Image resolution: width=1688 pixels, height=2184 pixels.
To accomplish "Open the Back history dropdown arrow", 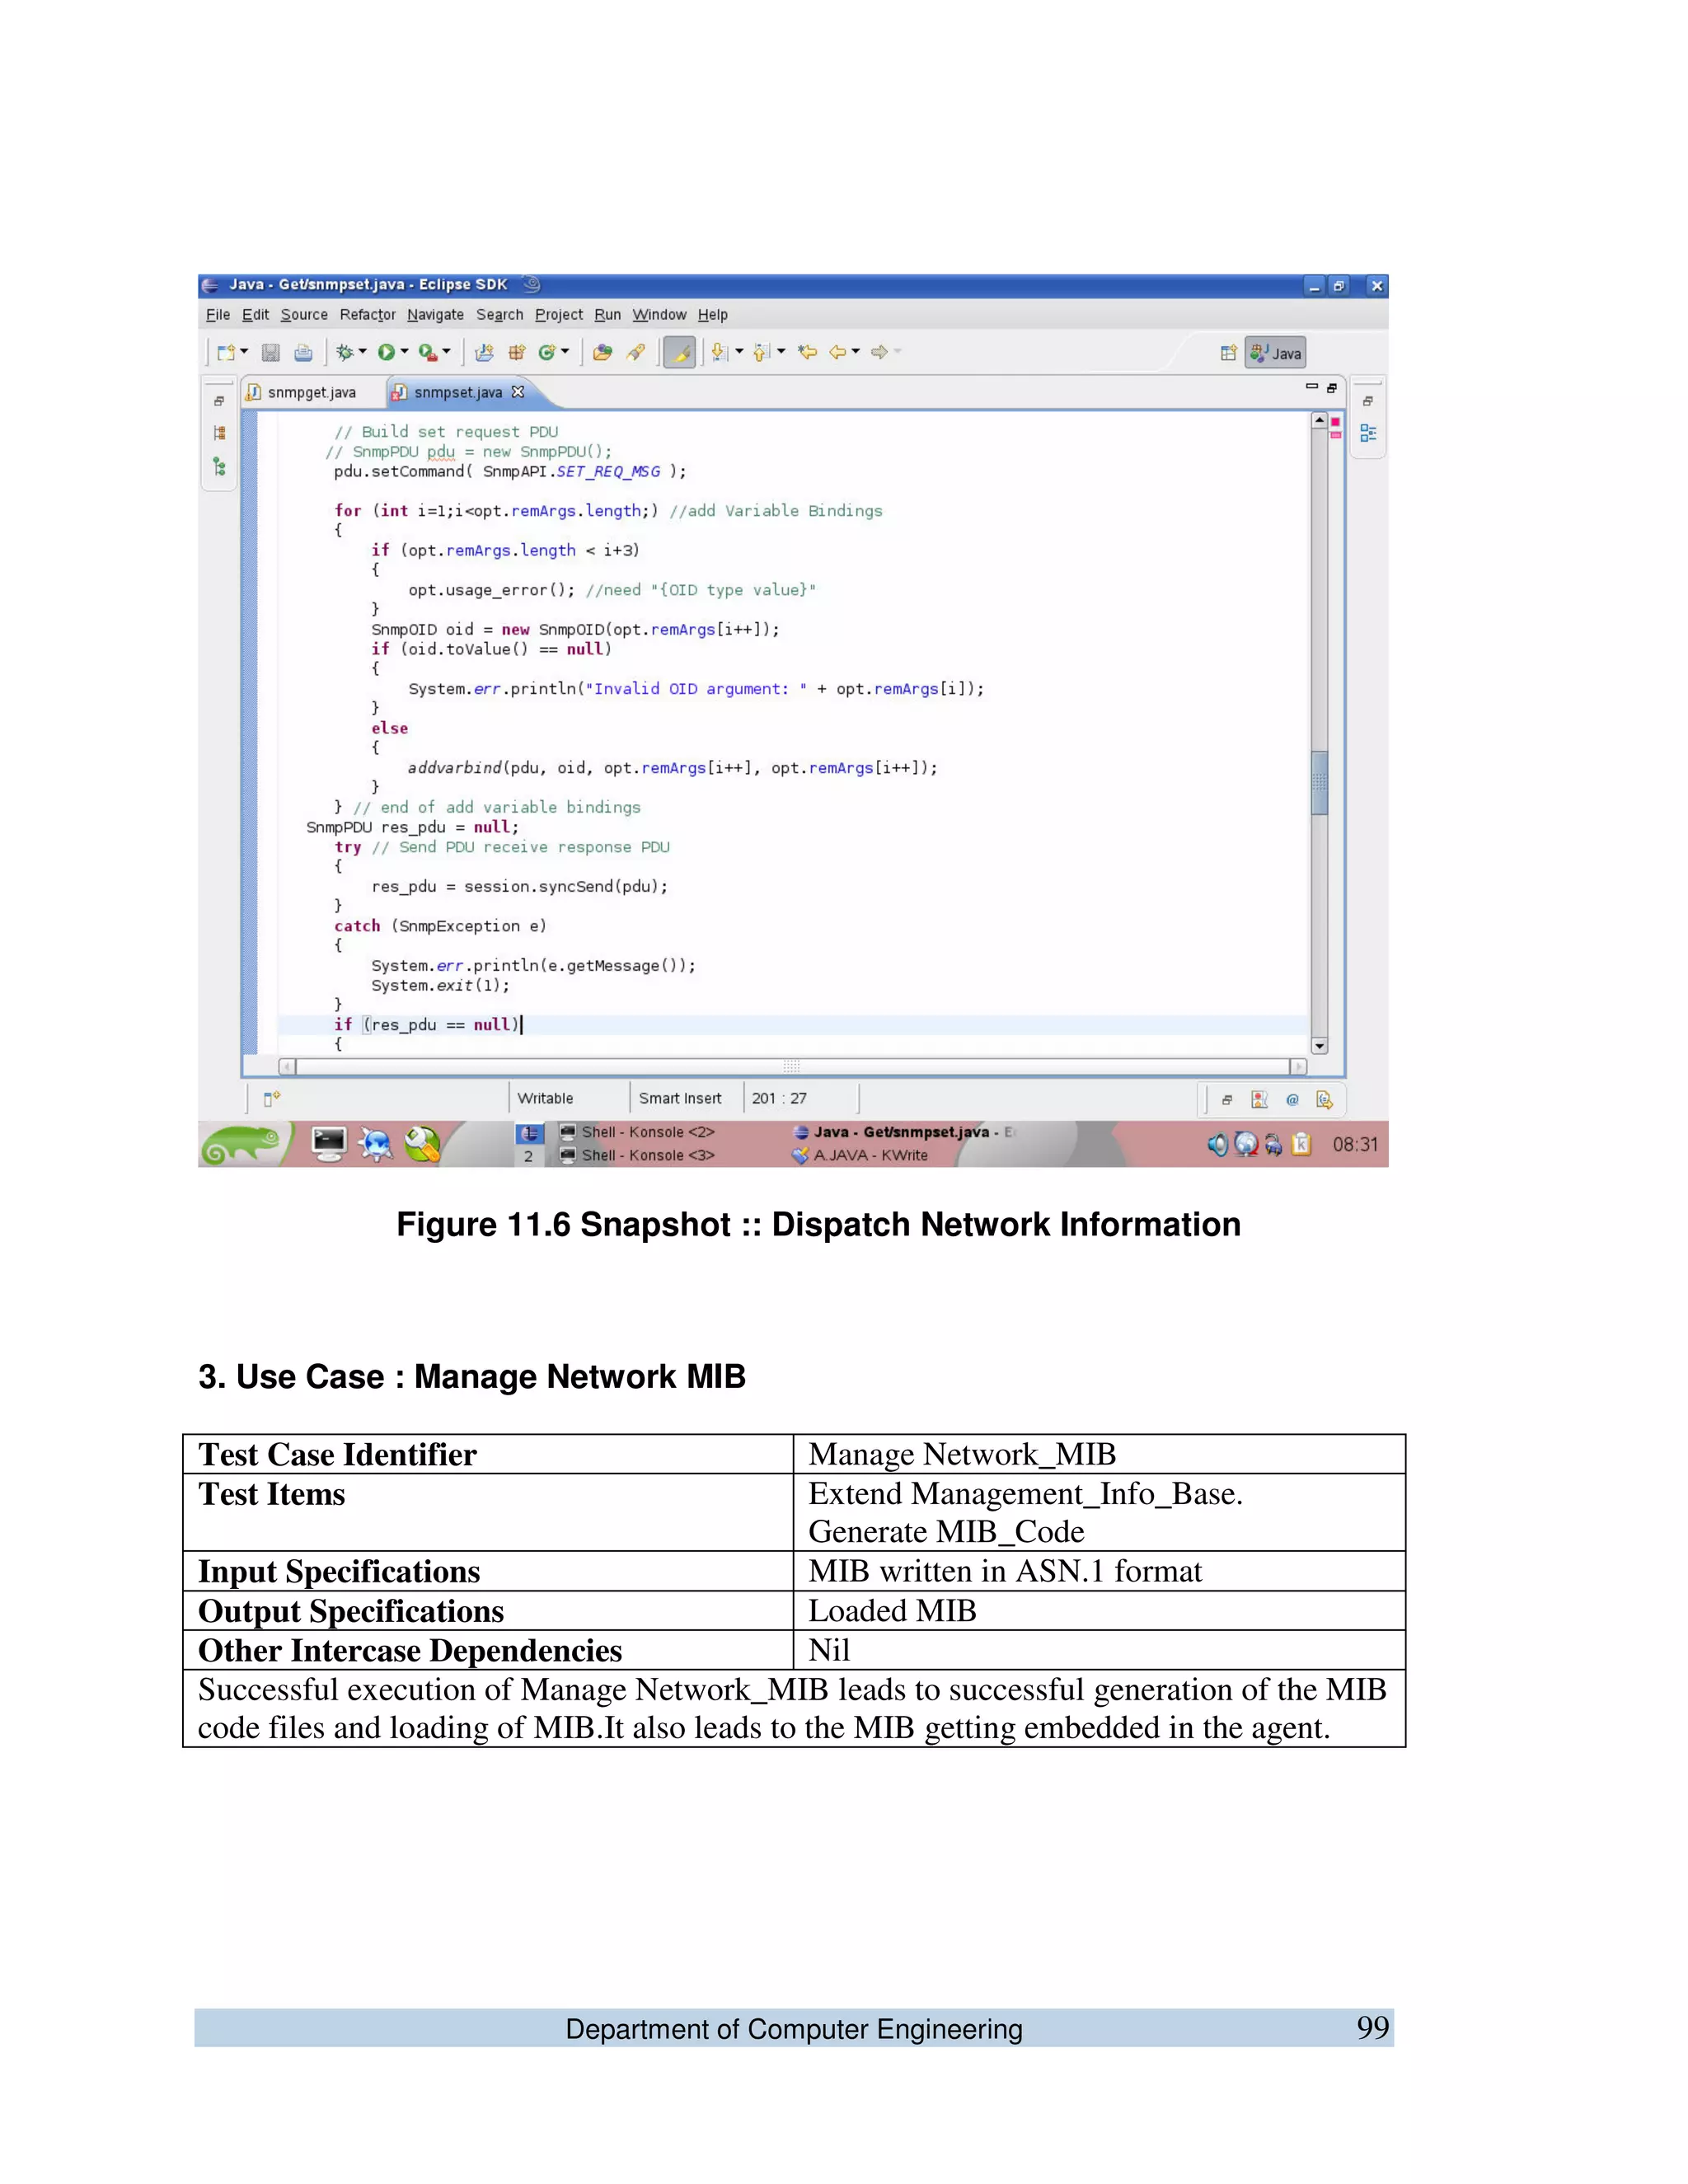I will tap(856, 352).
